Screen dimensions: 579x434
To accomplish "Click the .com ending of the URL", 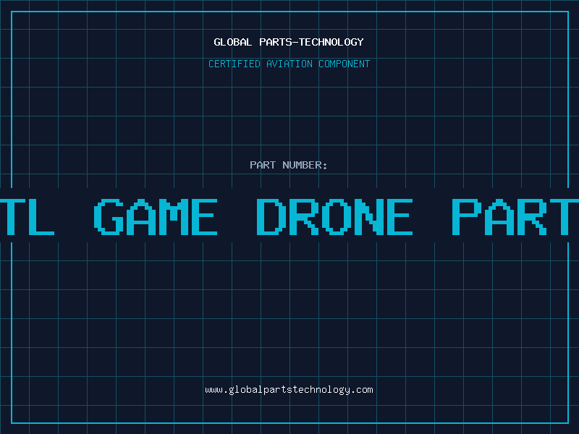I will tap(361, 390).
